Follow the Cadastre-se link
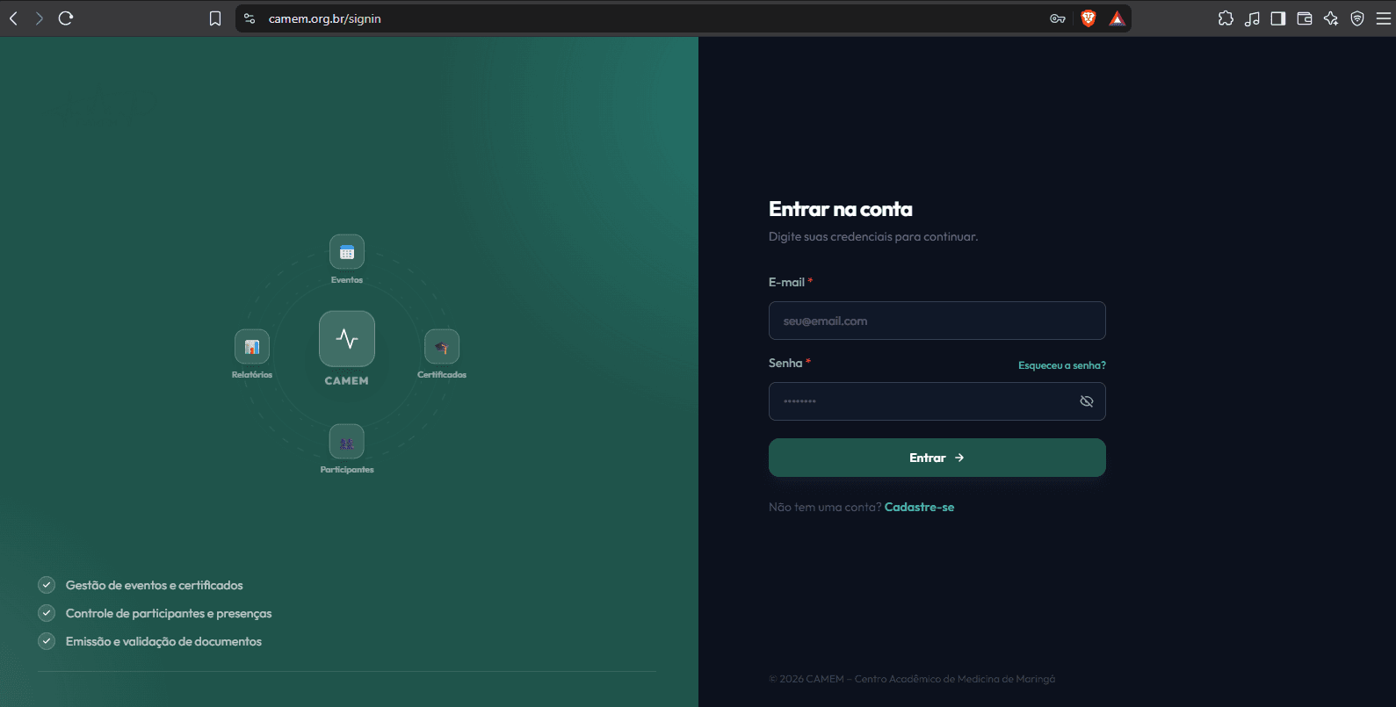 click(x=919, y=507)
